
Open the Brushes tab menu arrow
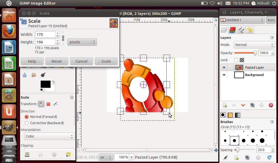click(x=272, y=122)
